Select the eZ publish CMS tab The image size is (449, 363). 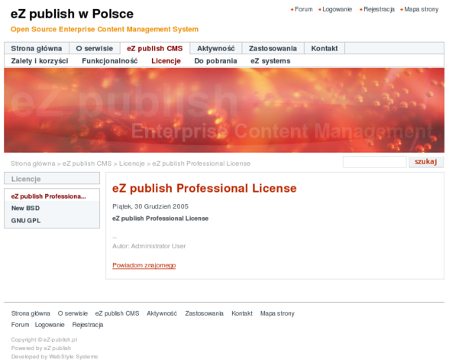(x=154, y=48)
